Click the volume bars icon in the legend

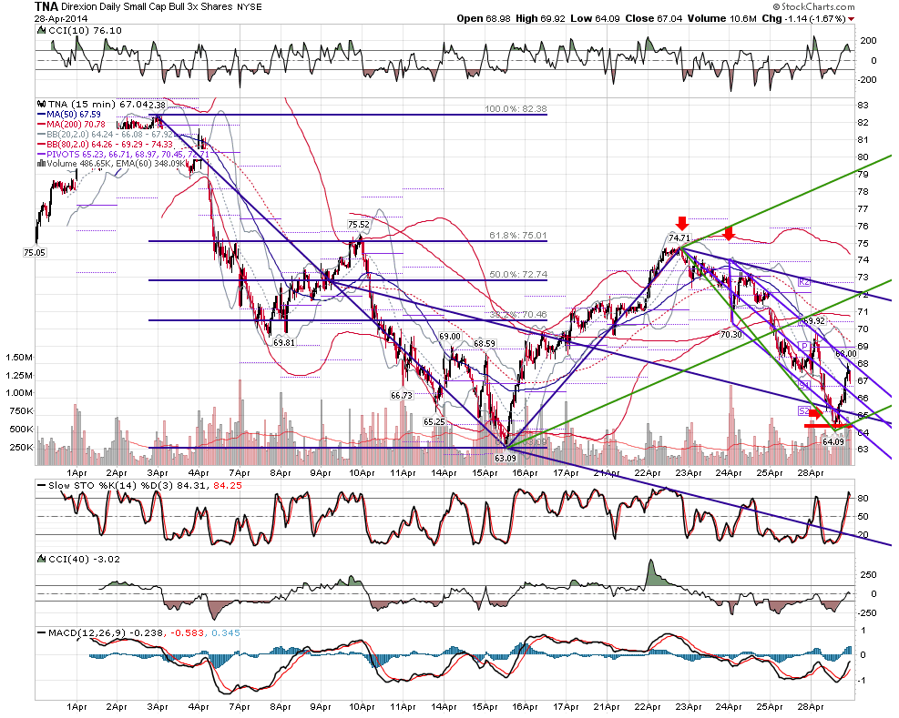pyautogui.click(x=41, y=163)
